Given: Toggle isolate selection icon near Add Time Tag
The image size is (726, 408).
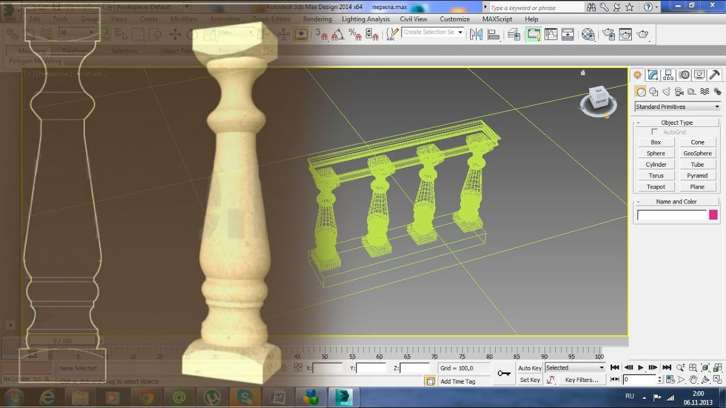Looking at the screenshot, I should (430, 381).
